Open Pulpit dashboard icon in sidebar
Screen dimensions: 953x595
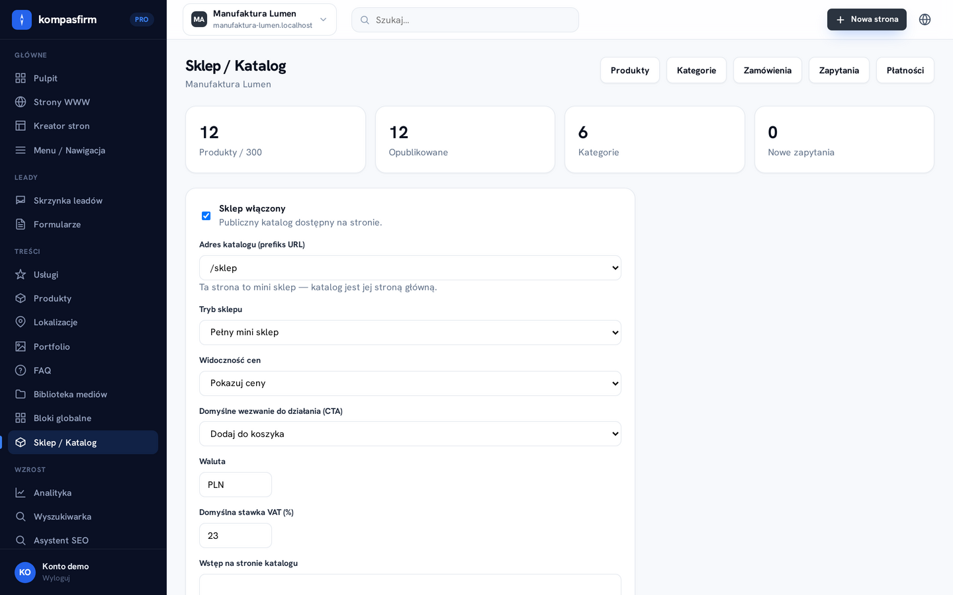click(x=21, y=78)
